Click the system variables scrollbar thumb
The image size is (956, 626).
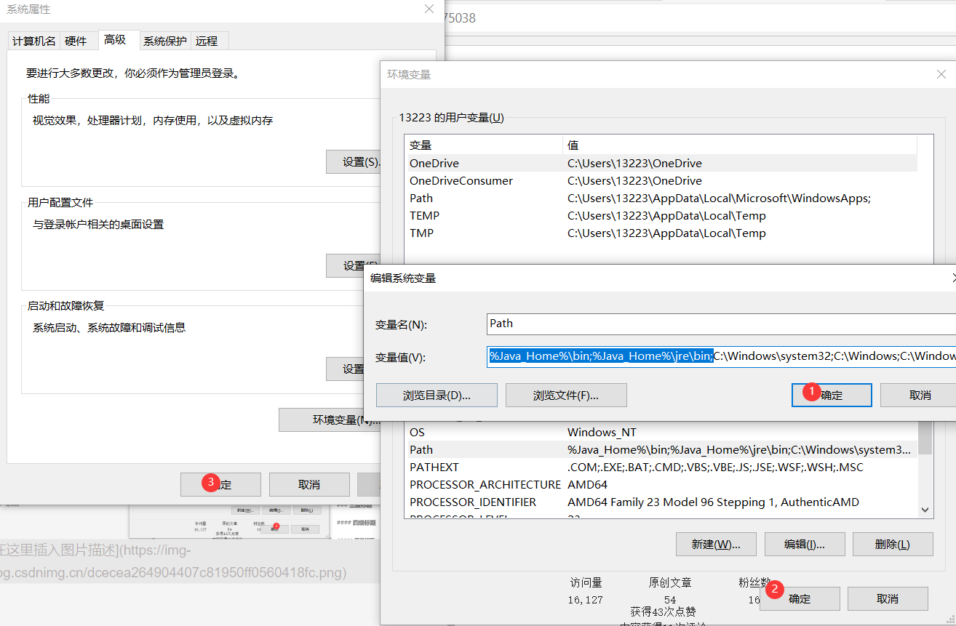coord(925,438)
